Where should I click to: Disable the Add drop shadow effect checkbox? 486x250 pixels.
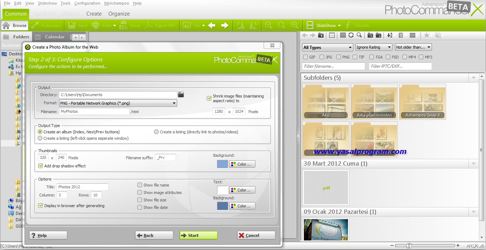click(41, 166)
